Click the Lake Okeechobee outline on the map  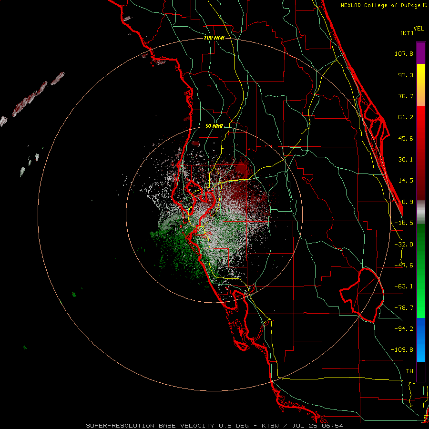(362, 295)
